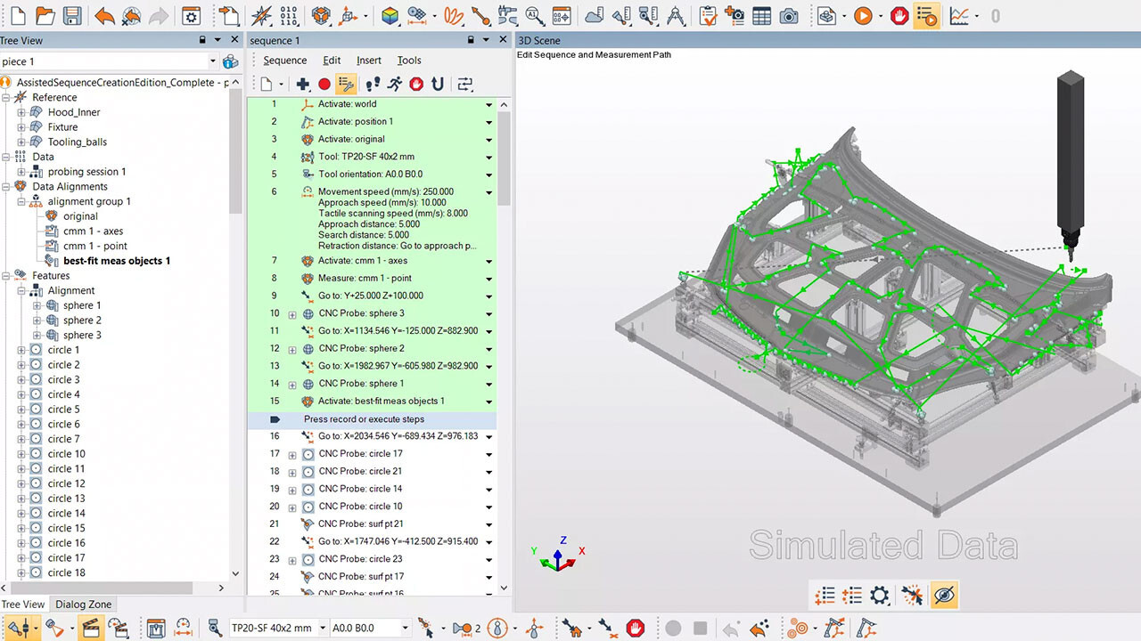Screen dimensions: 1141x641
Task: Open the Insert menu
Action: [x=369, y=61]
